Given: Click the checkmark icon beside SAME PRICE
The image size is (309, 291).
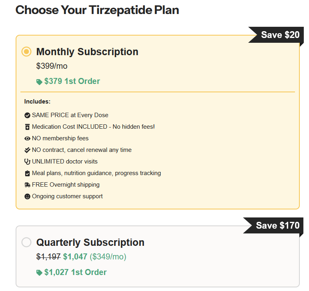Looking at the screenshot, I should (x=27, y=115).
